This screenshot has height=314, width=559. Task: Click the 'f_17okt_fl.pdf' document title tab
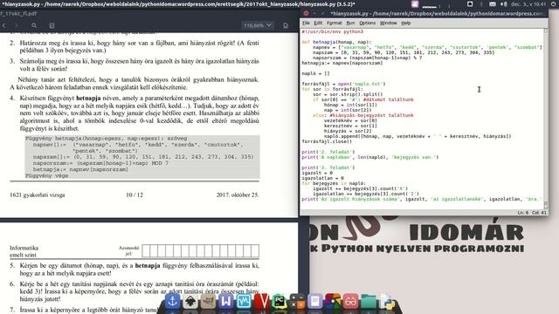(x=18, y=14)
